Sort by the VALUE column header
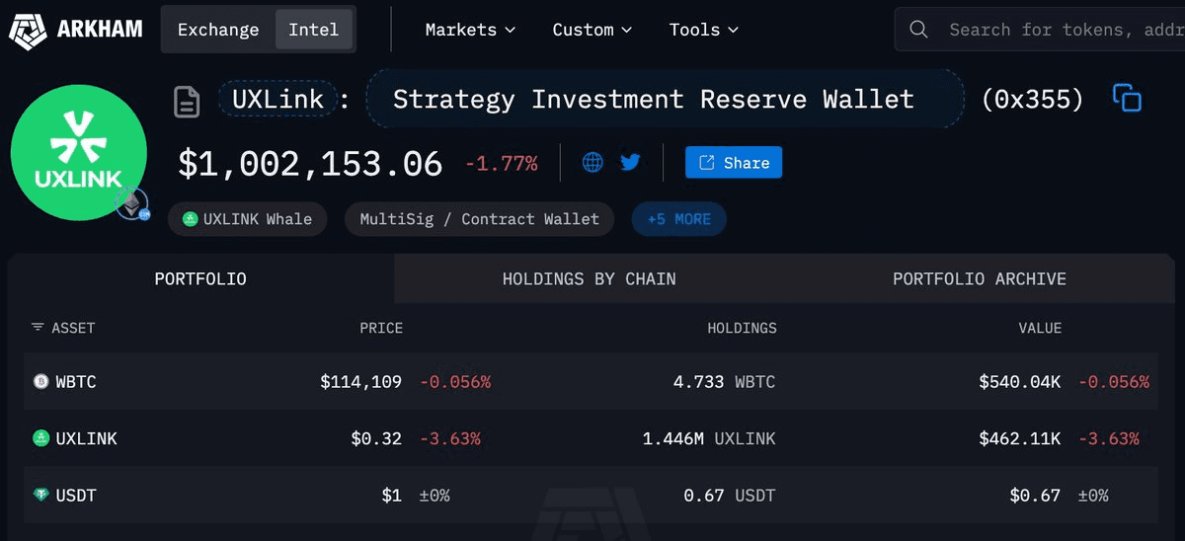The width and height of the screenshot is (1185, 541). coord(1040,328)
